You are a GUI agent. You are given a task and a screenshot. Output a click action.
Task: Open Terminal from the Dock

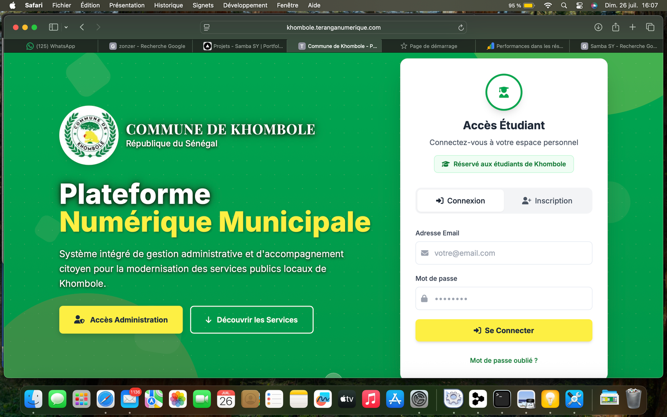pyautogui.click(x=502, y=399)
